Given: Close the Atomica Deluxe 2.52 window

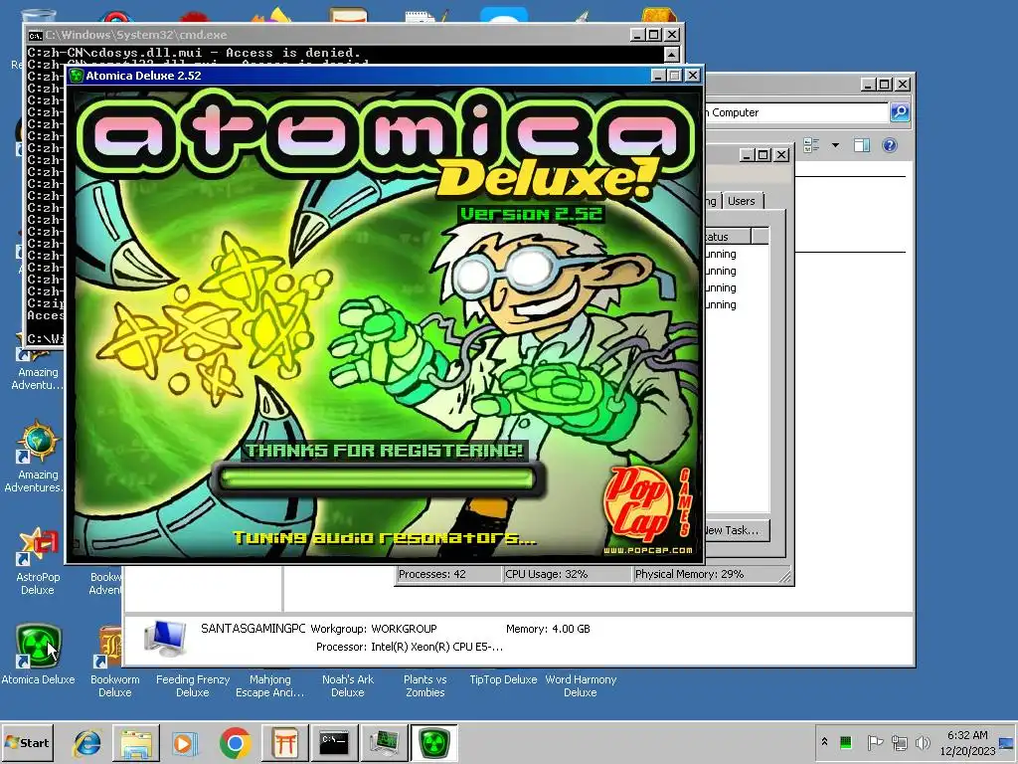Looking at the screenshot, I should coord(693,76).
